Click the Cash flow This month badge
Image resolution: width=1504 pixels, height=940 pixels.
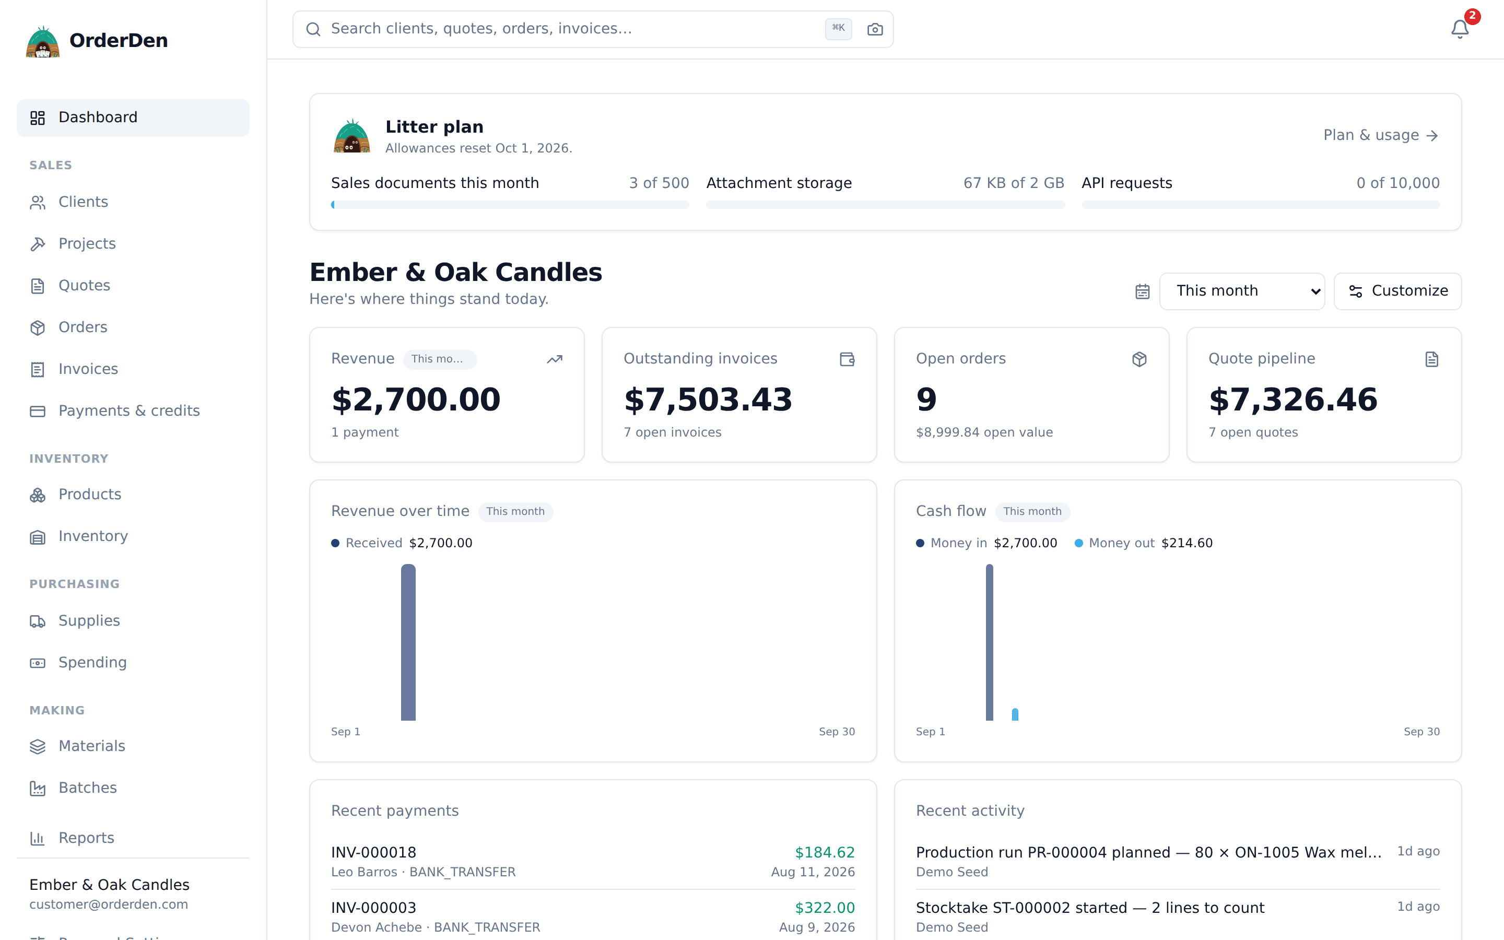tap(1032, 512)
